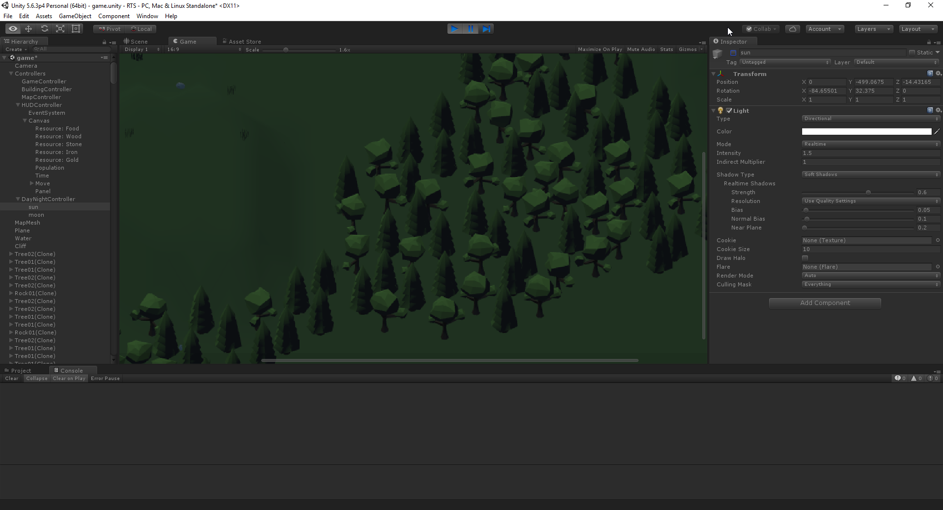
Task: Expand the Move hierarchy item
Action: point(31,183)
